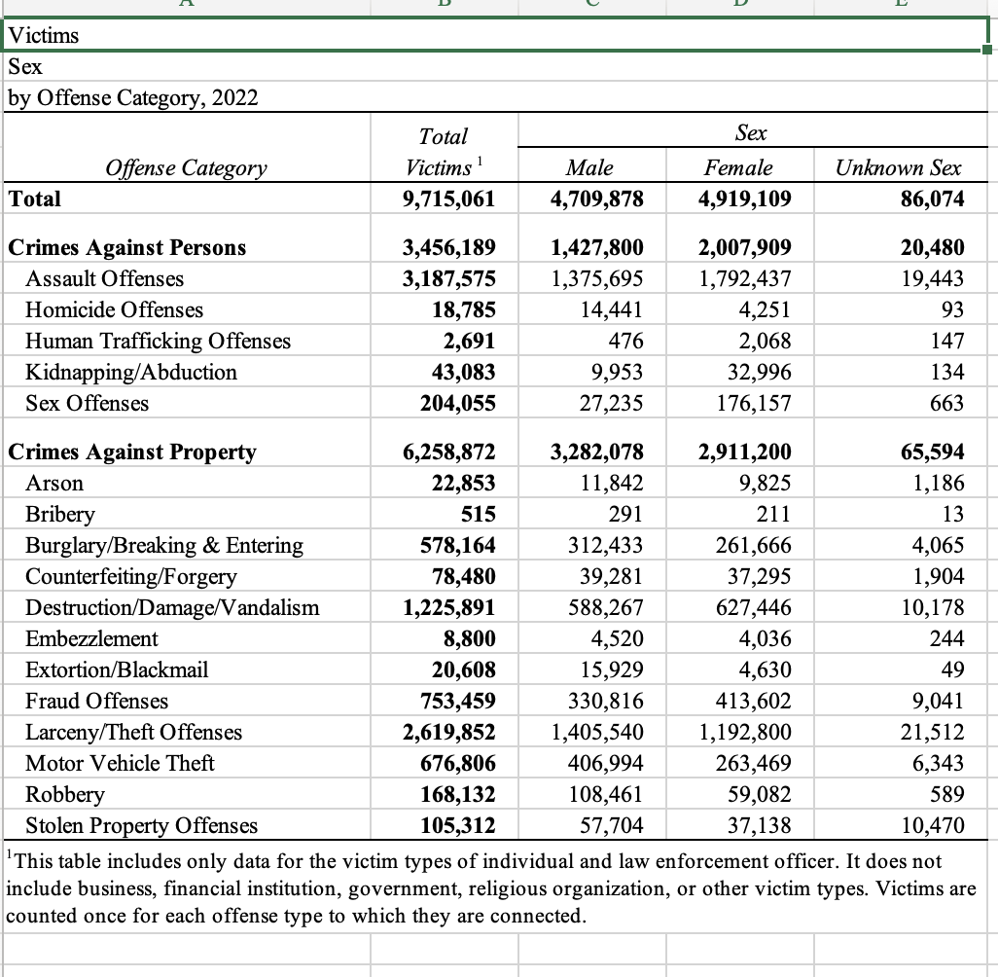Click Sex Offenses total 204,055
Screen dimensions: 998x977
pyautogui.click(x=457, y=403)
